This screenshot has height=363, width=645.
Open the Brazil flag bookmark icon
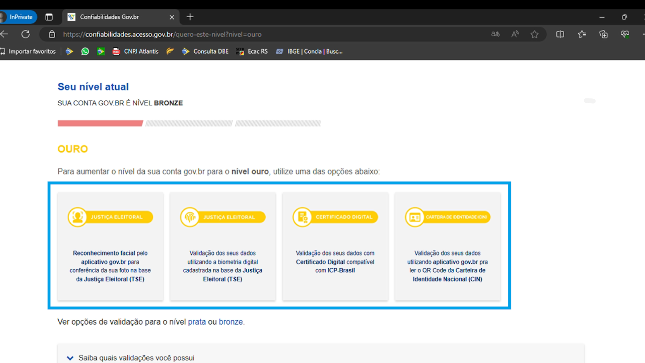101,51
